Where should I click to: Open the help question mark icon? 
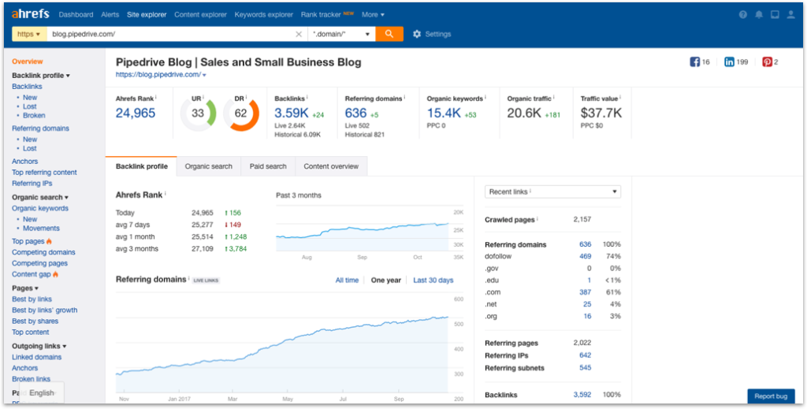pos(742,15)
